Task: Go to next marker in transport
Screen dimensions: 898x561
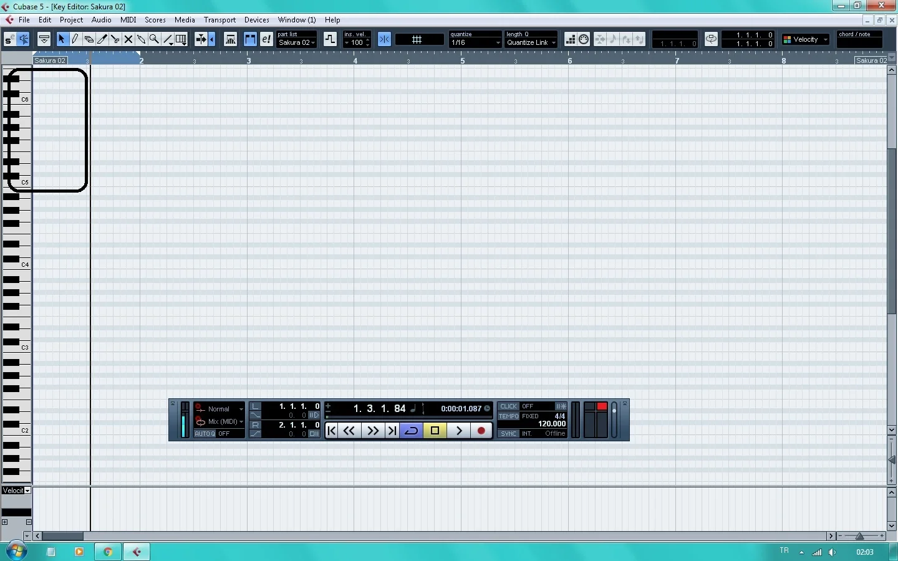Action: click(392, 430)
